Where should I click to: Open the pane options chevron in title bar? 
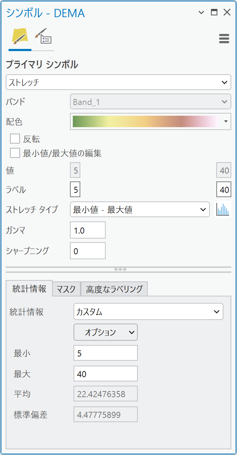pos(201,13)
